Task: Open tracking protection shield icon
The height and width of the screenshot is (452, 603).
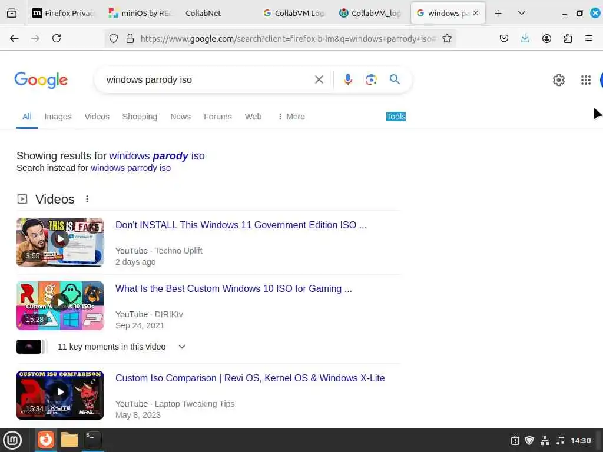Action: click(114, 38)
